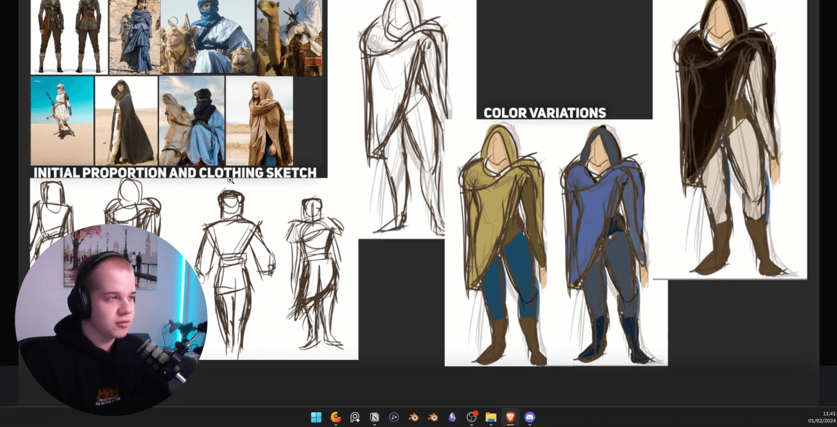Screen dimensions: 837x427
Task: Open OBS Studio with the red badge
Action: tap(472, 417)
